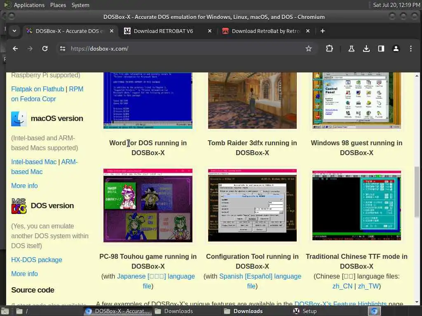Toggle the side panel icon
The image size is (422, 316).
(381, 49)
